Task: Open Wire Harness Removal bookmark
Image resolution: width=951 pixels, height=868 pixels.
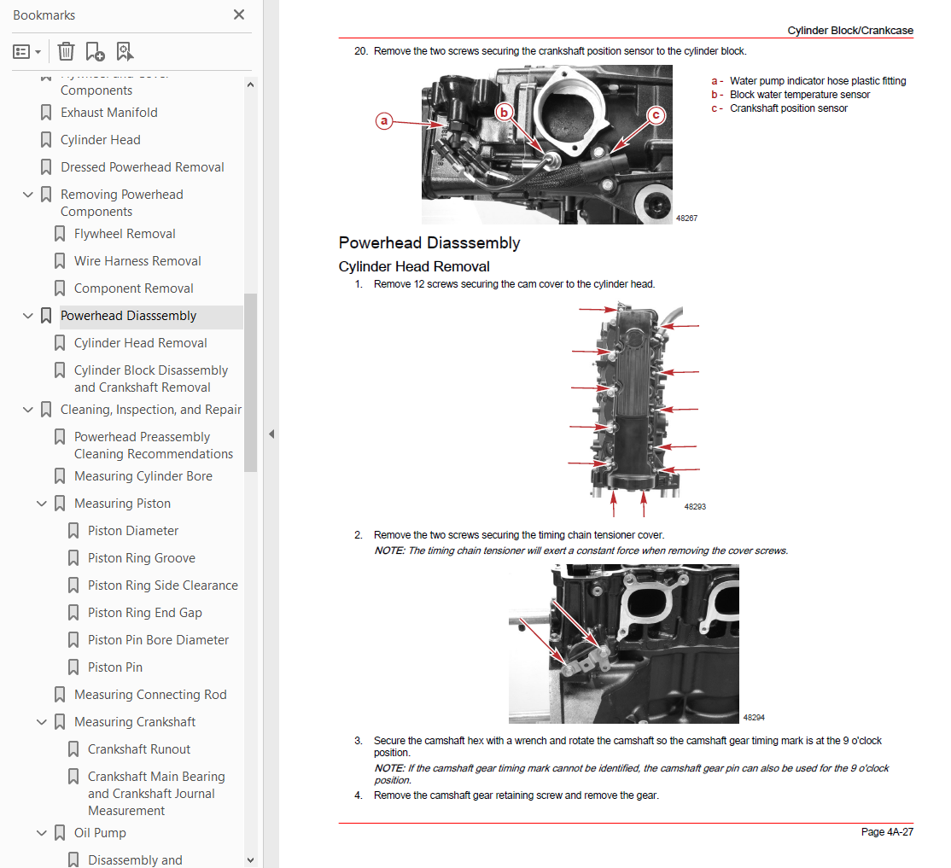Action: point(137,261)
